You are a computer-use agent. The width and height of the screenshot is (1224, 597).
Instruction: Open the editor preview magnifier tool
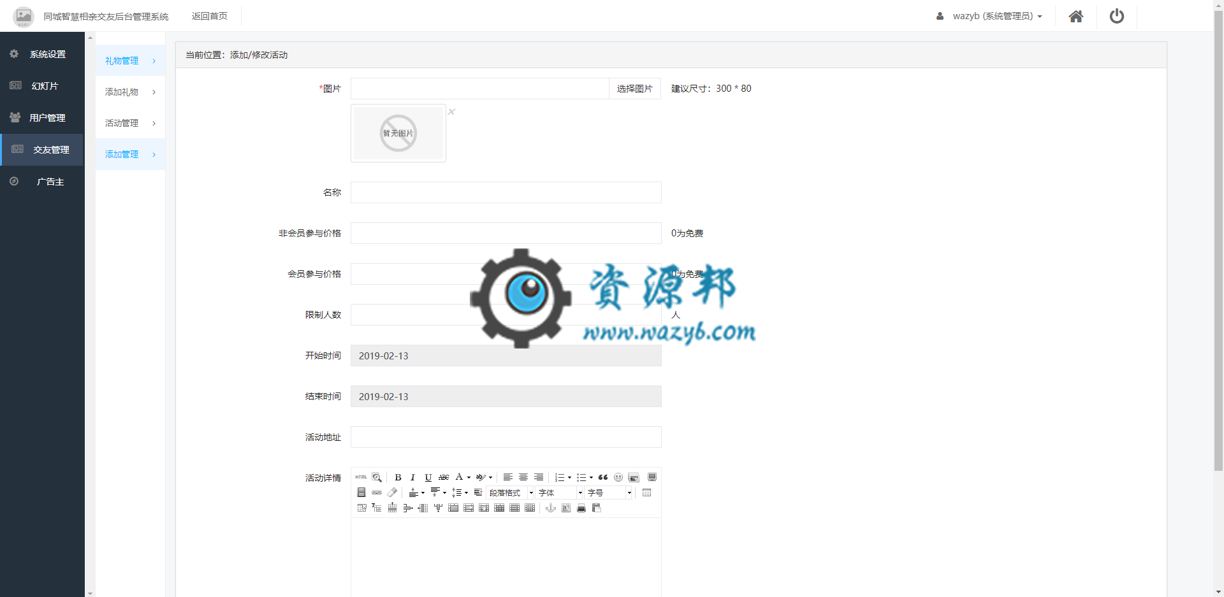click(x=377, y=477)
